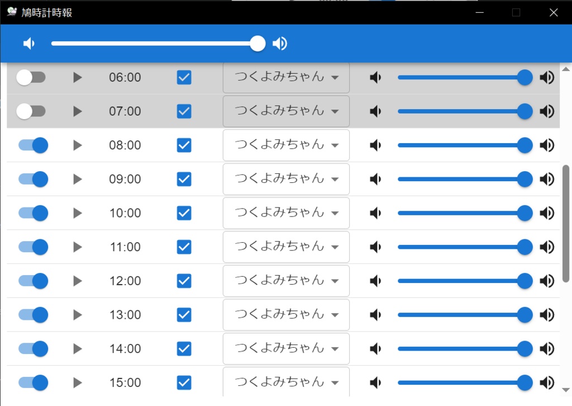Play the 10:00 chime preview
This screenshot has height=406, width=572.
(x=77, y=213)
